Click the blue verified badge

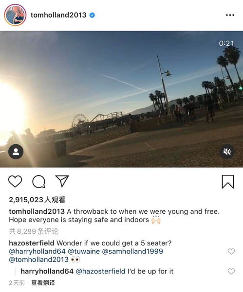92,15
